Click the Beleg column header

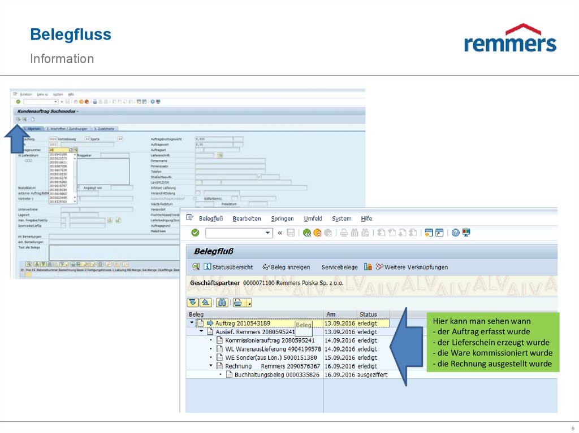click(x=255, y=314)
